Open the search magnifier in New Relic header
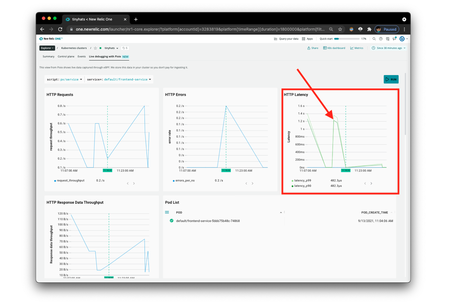This screenshot has height=303, width=452. 374,39
